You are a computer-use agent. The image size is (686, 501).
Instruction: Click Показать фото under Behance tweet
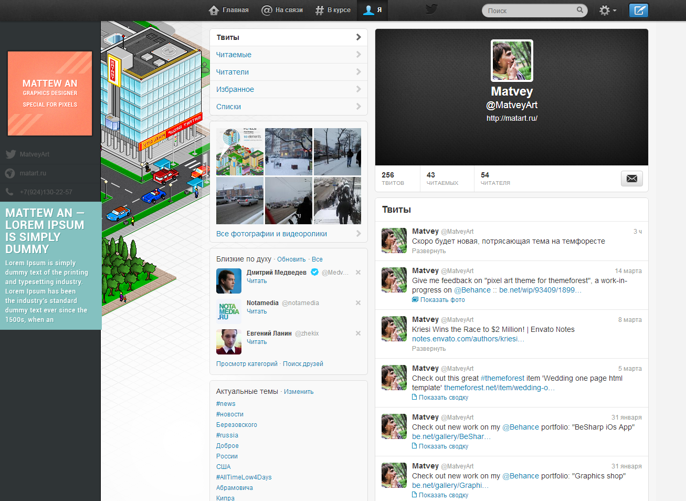[442, 300]
